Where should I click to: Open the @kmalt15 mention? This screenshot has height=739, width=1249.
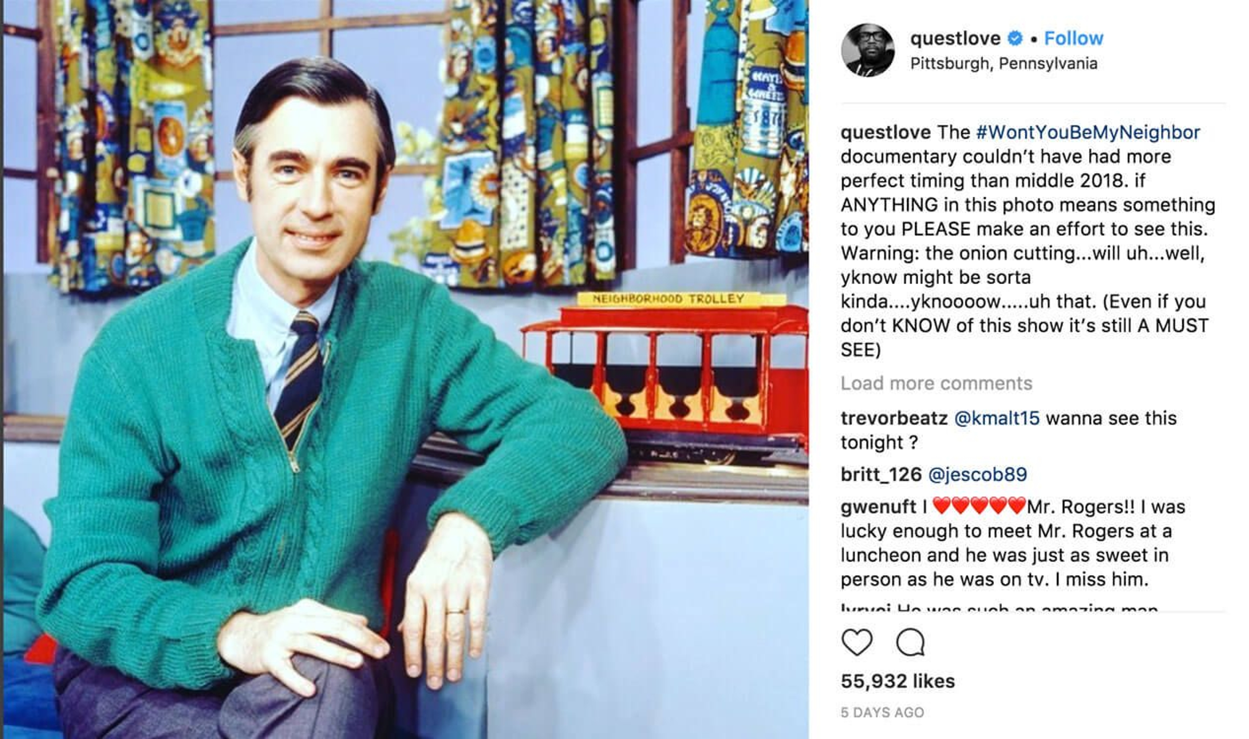click(997, 418)
